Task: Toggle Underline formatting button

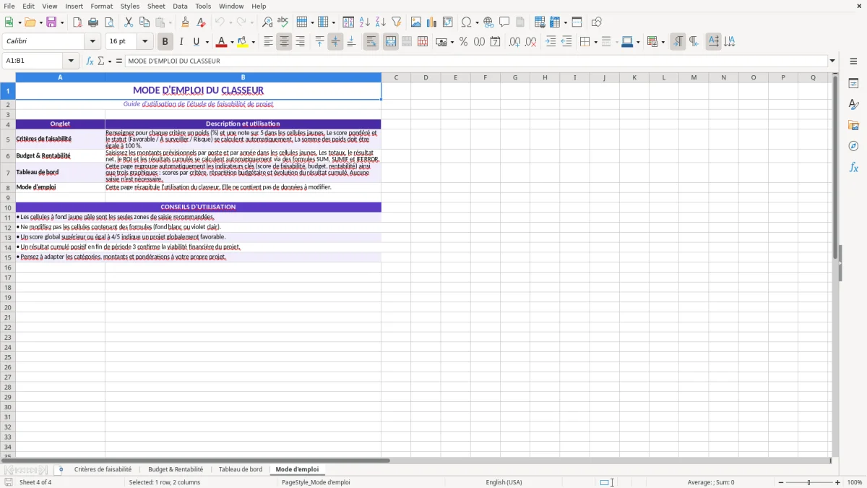Action: pyautogui.click(x=196, y=42)
